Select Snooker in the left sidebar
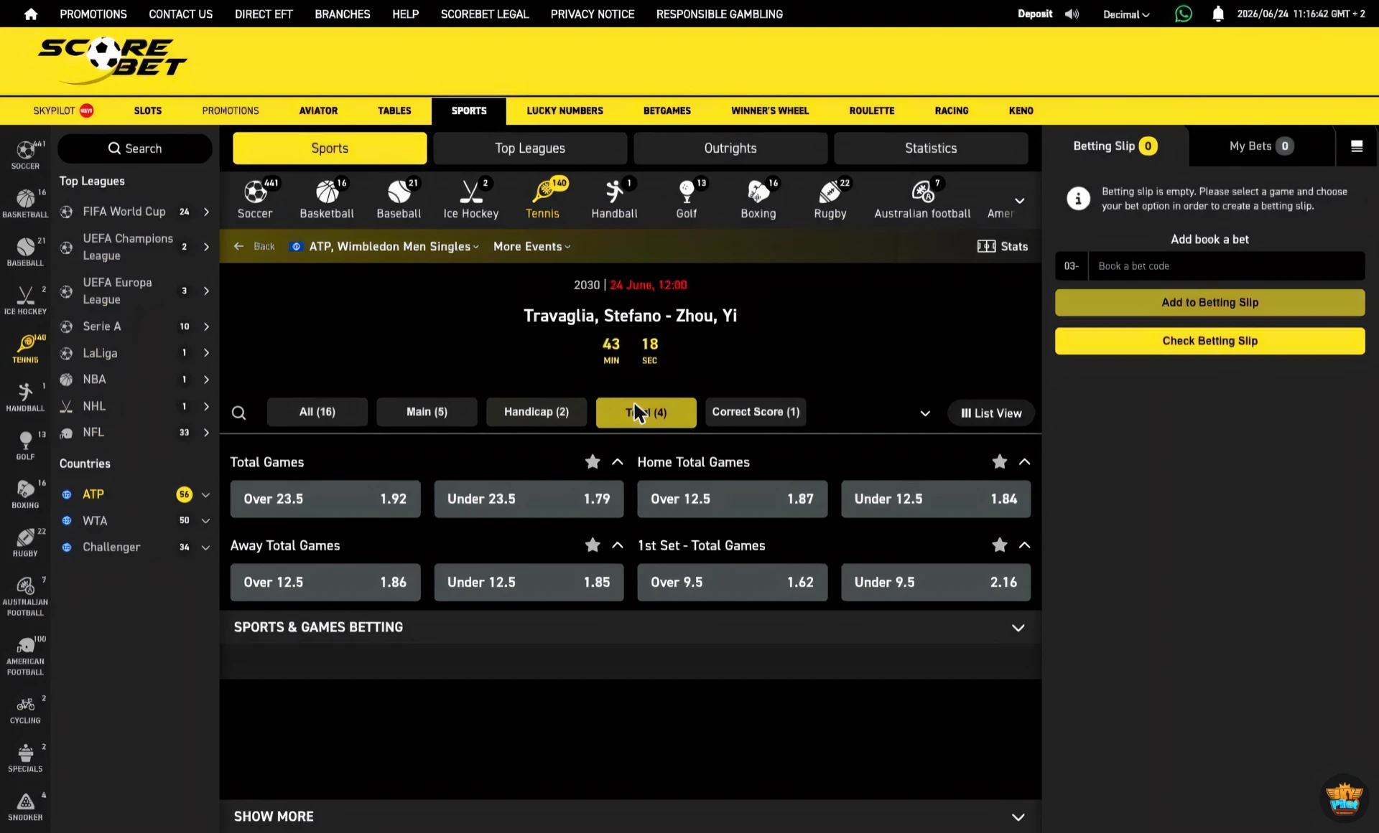Viewport: 1379px width, 833px height. pos(25,806)
